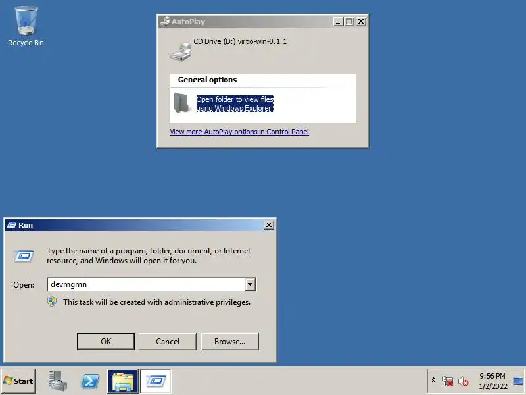Viewport: 526px width, 395px height.
Task: Click the Run dialog program icon
Action: [24, 256]
